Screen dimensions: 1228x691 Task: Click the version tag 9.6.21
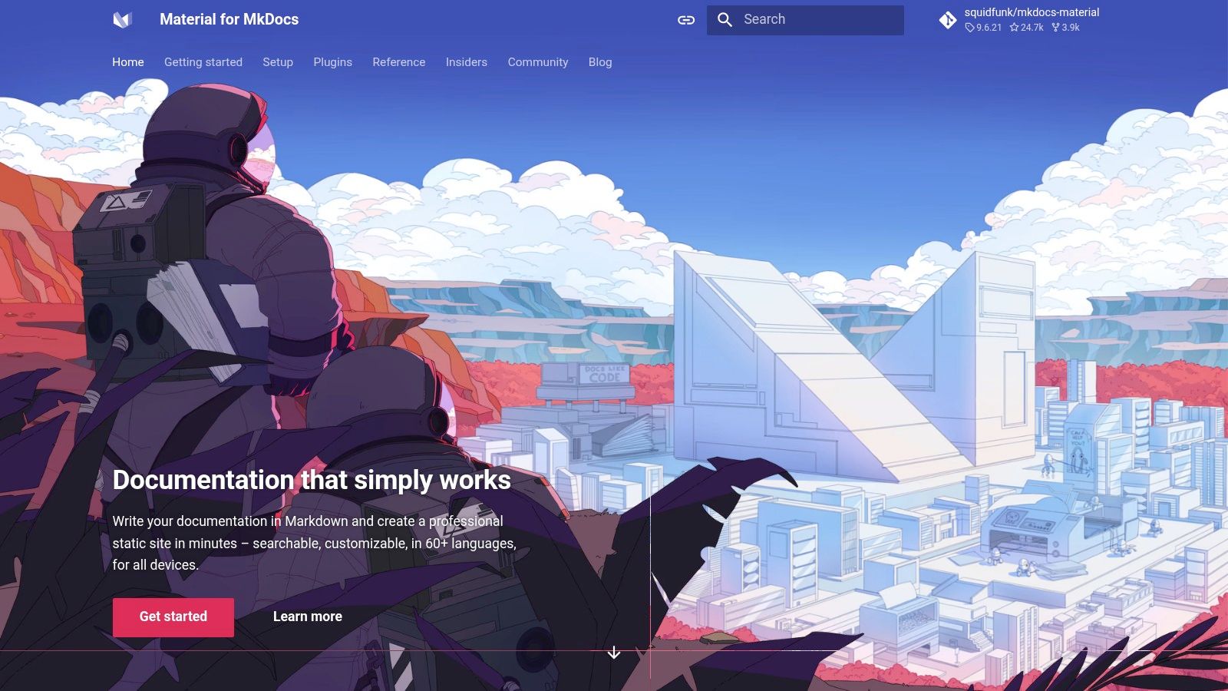983,28
